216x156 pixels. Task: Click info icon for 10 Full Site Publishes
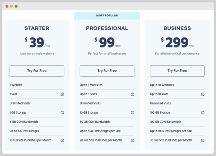click(62, 140)
